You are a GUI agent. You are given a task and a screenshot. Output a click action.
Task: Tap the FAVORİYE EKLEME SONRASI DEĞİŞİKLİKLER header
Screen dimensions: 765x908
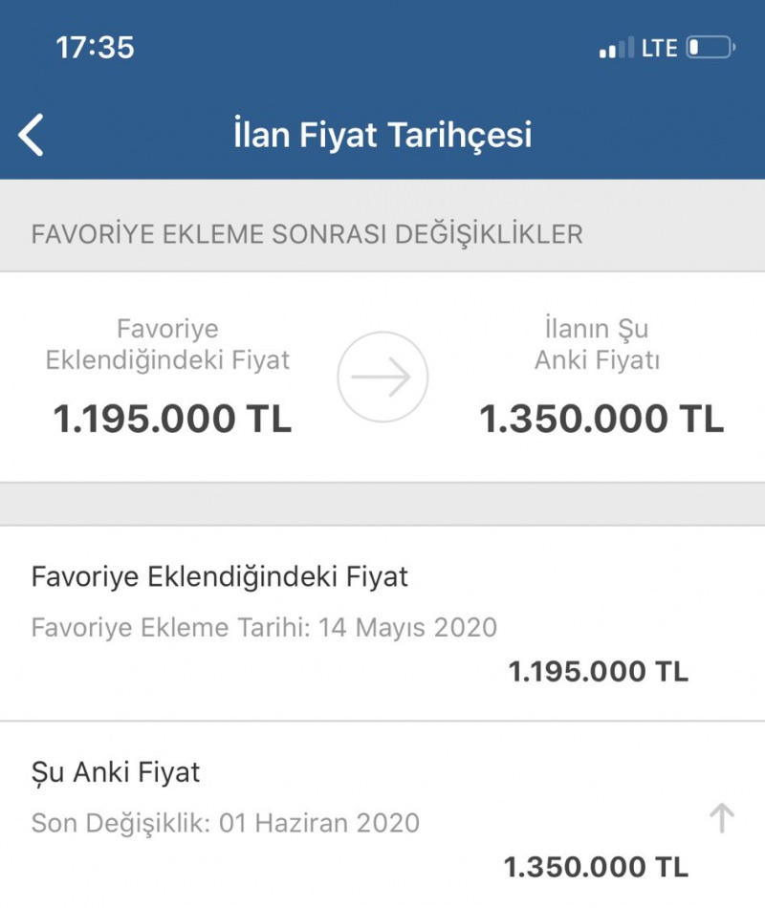pos(307,234)
